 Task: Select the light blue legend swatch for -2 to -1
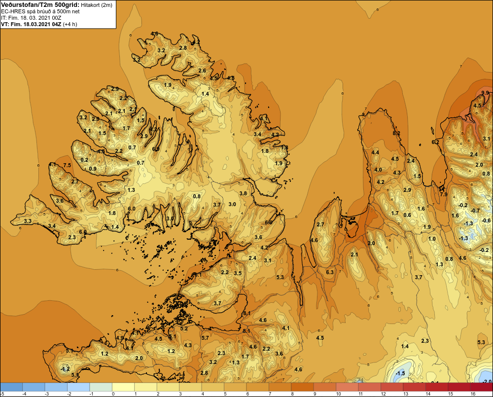(78, 387)
